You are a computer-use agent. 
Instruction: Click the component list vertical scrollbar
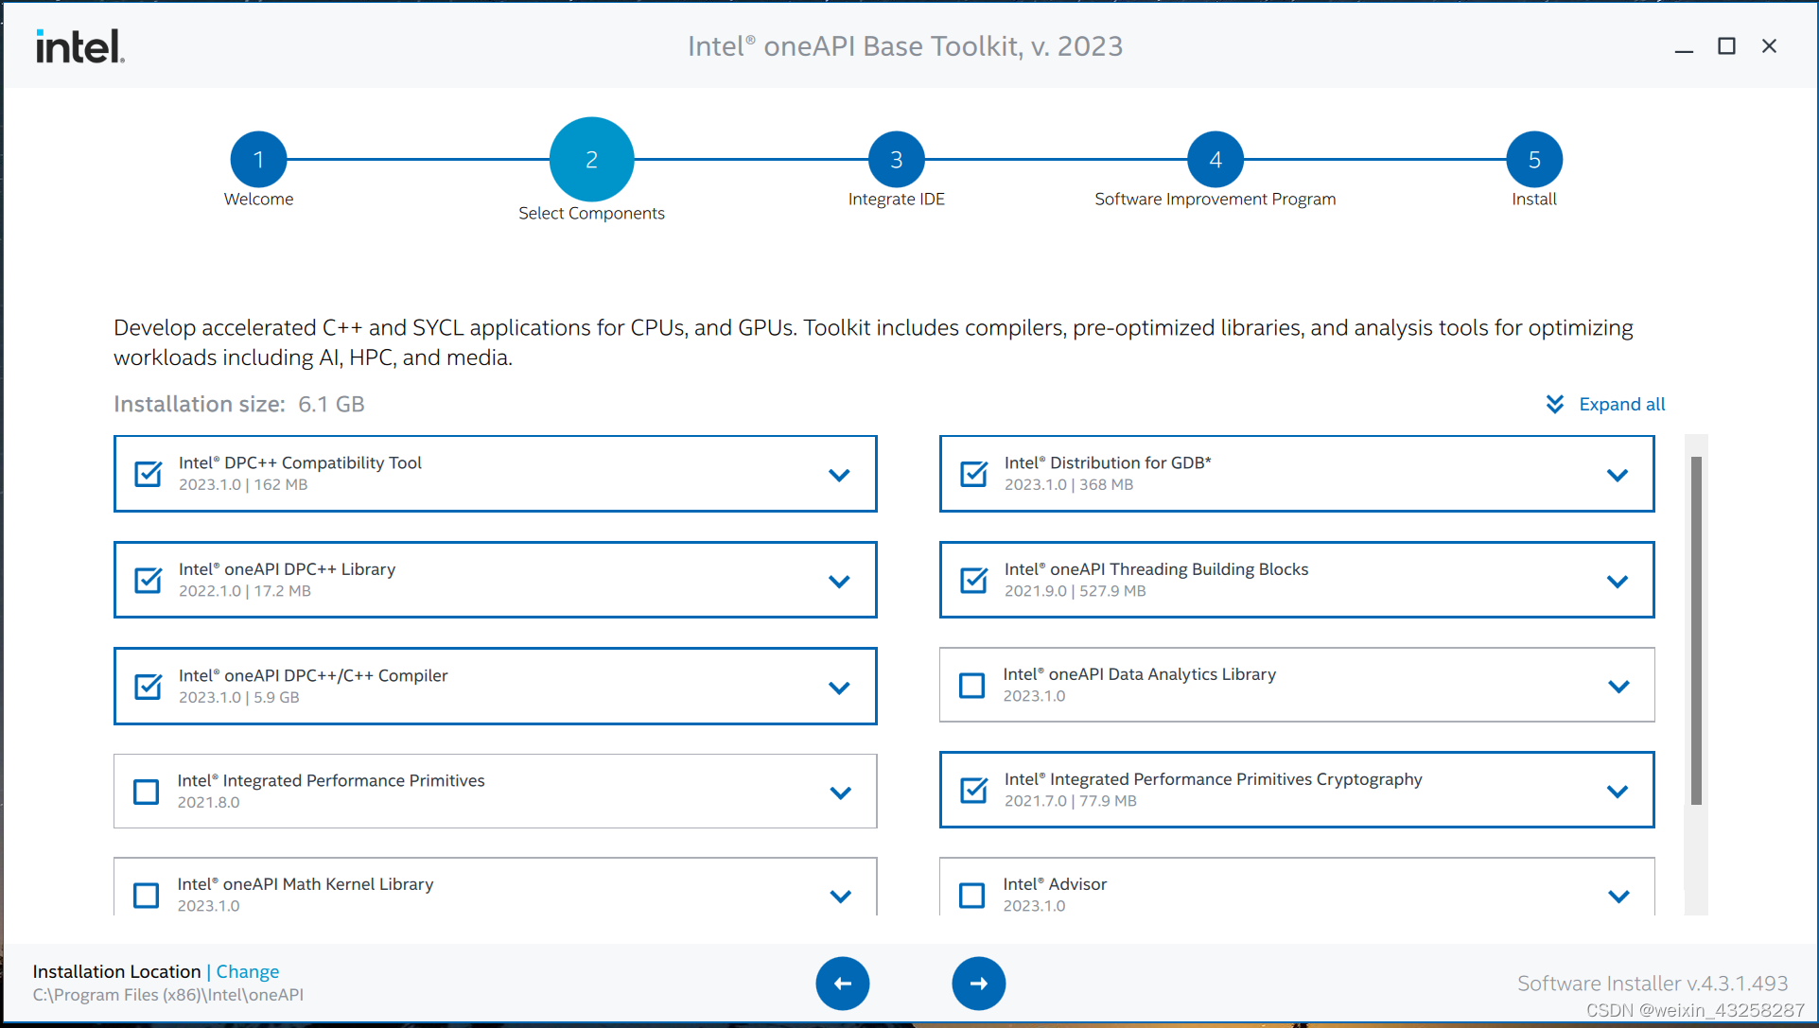tap(1696, 631)
